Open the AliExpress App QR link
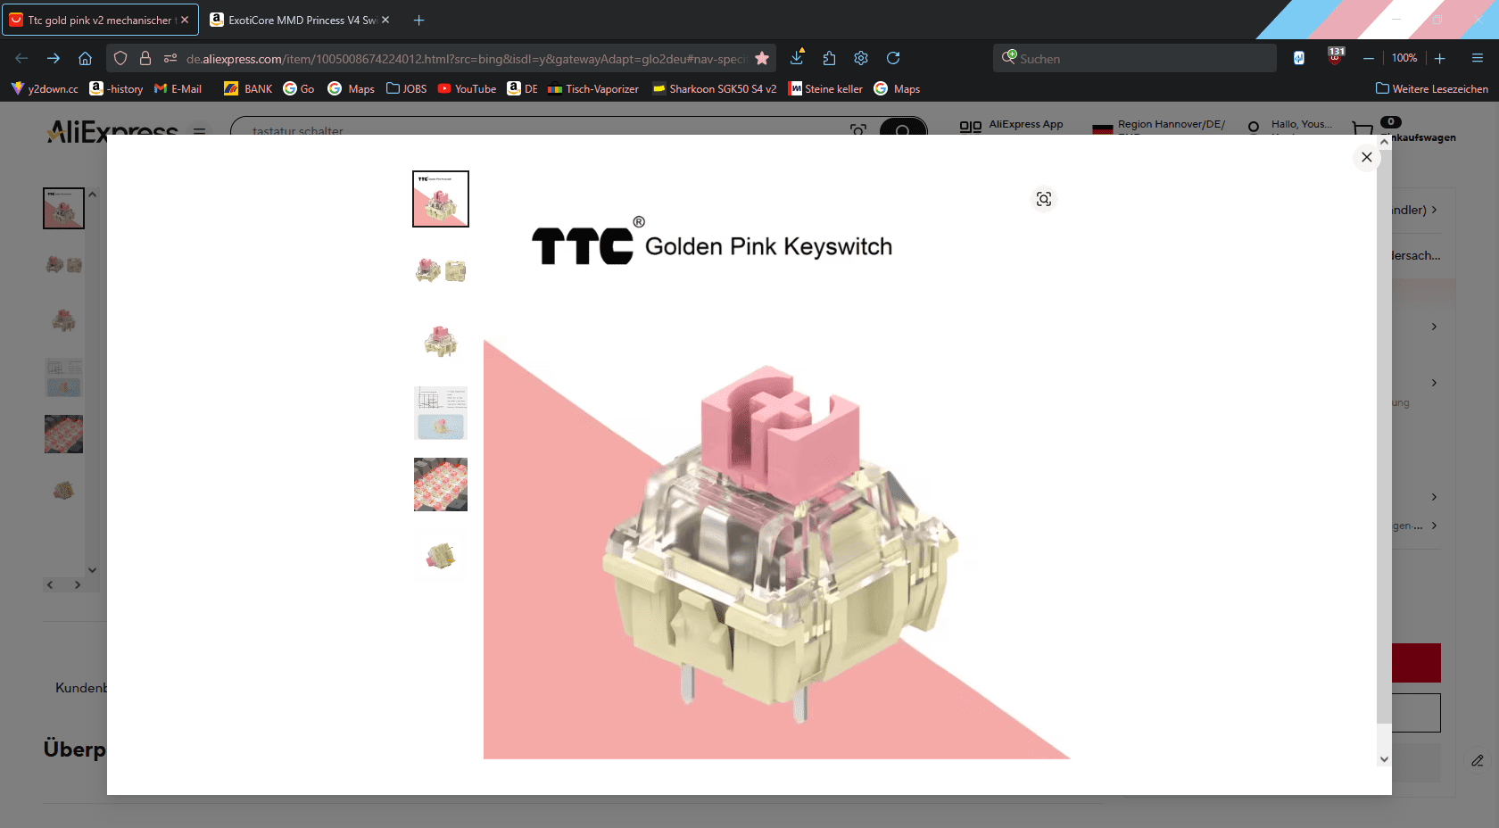This screenshot has width=1499, height=828. point(1012,125)
